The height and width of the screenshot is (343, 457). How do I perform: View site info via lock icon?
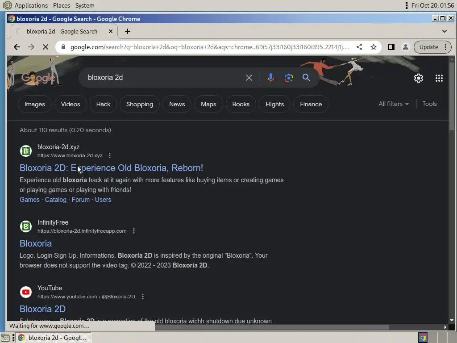(x=63, y=47)
